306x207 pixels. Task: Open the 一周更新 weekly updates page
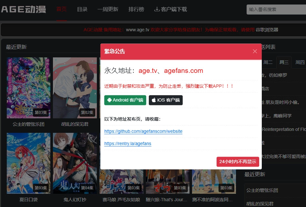click(x=108, y=9)
